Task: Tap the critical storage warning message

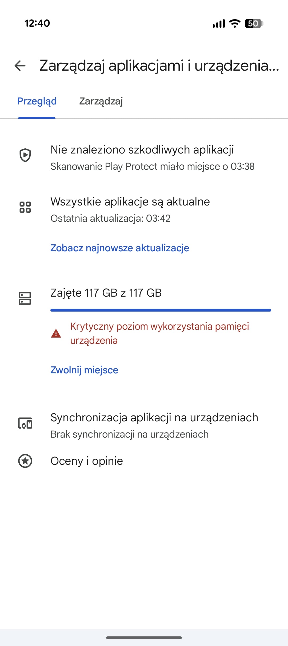Action: tap(159, 333)
